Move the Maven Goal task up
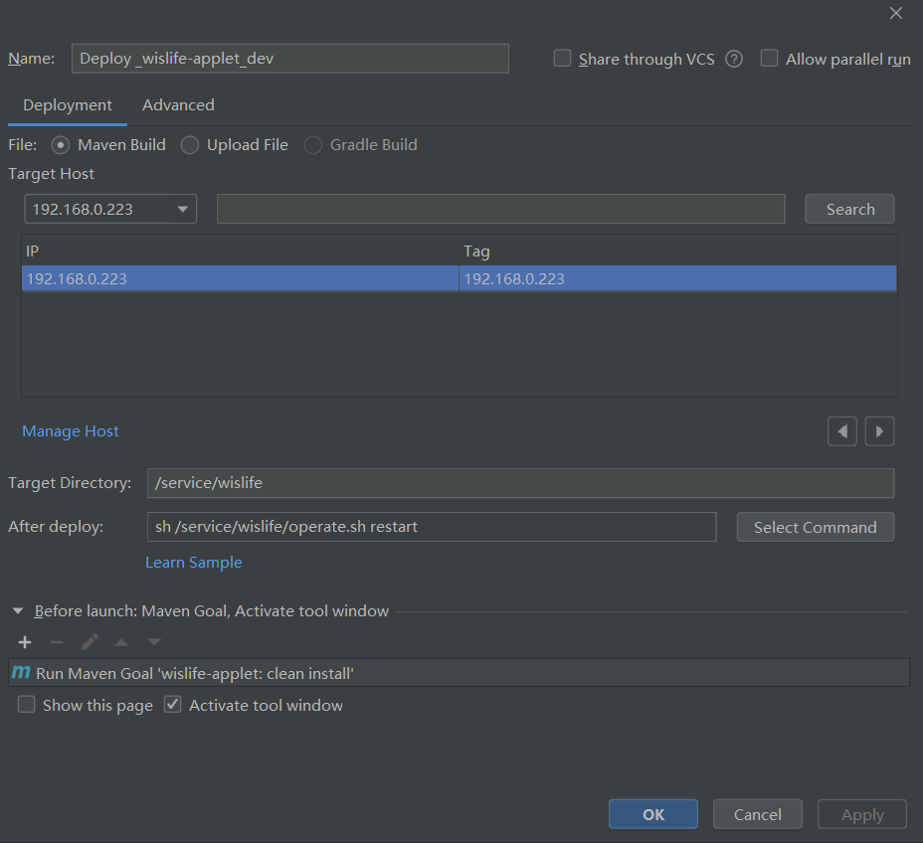This screenshot has width=923, height=843. 120,642
